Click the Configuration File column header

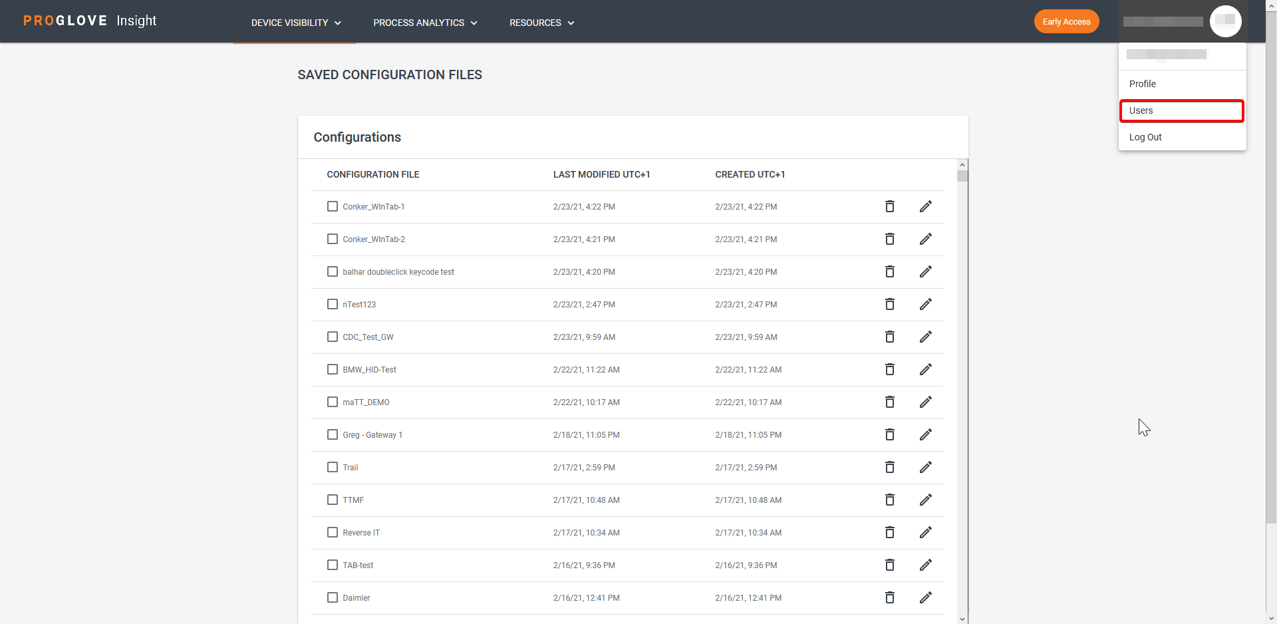(x=372, y=174)
